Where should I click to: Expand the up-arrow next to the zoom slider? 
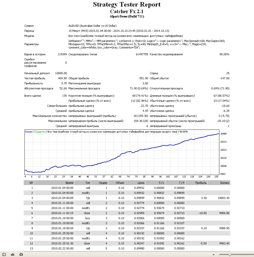tap(214, 254)
